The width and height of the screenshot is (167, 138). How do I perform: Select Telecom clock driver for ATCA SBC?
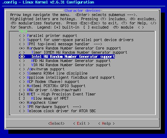(61, 111)
